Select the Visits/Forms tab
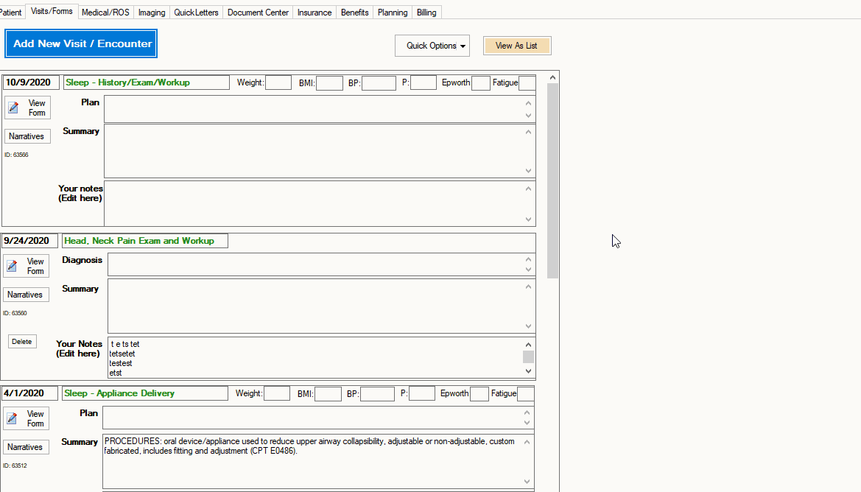861x492 pixels. click(x=52, y=11)
